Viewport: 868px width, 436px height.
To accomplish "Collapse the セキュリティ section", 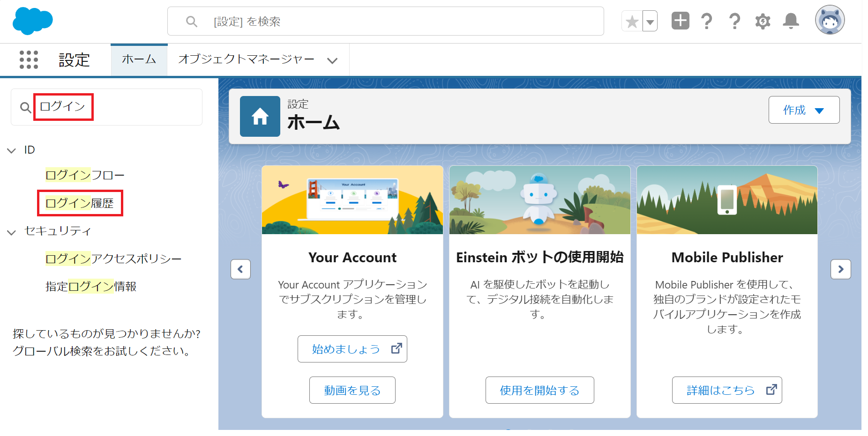I will click(12, 232).
